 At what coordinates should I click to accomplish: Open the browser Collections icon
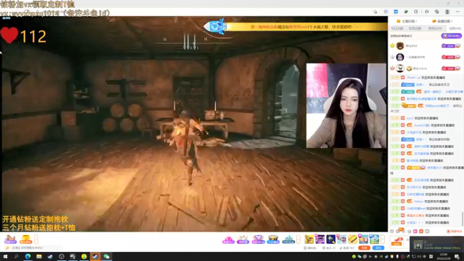437,12
